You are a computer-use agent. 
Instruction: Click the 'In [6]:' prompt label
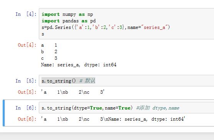pos(26,108)
